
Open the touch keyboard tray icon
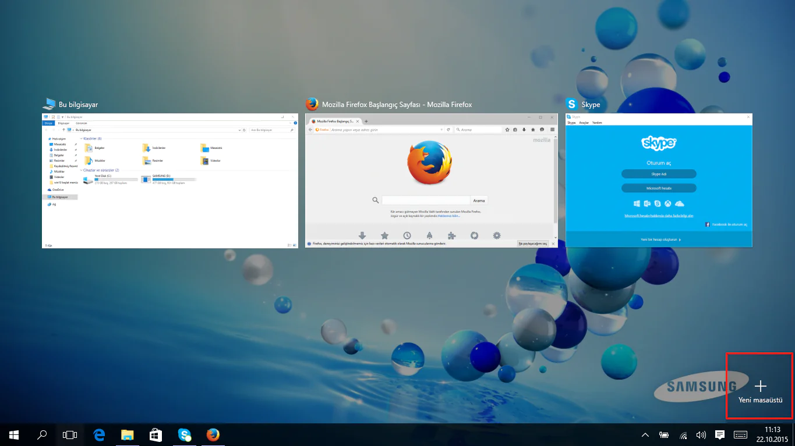(x=740, y=434)
